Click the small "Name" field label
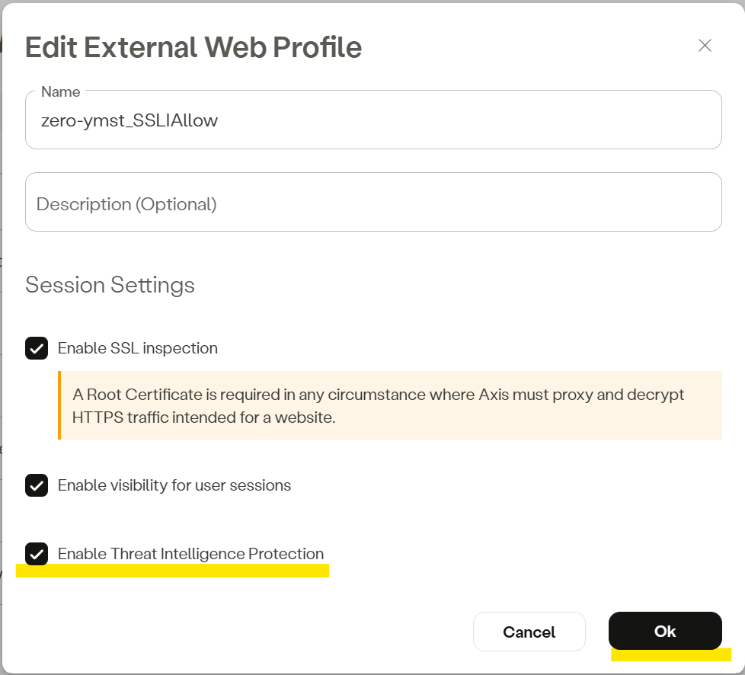The width and height of the screenshot is (745, 675). click(x=60, y=91)
